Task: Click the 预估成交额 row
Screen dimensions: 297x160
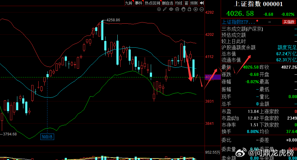Action: 259,35
